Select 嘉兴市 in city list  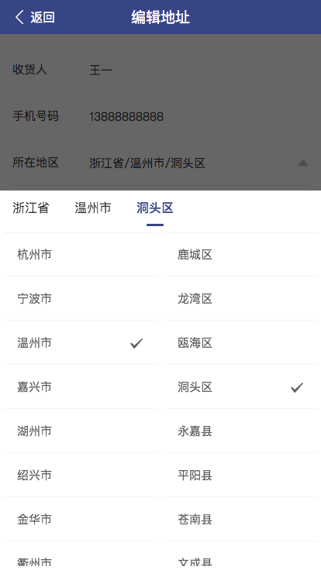80,386
